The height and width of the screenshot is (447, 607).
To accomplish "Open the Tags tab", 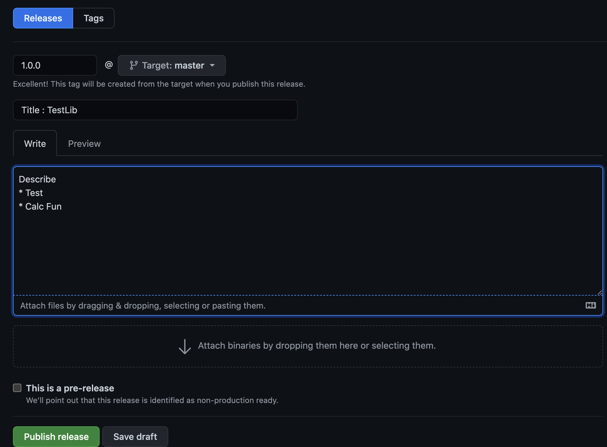I will pos(94,18).
